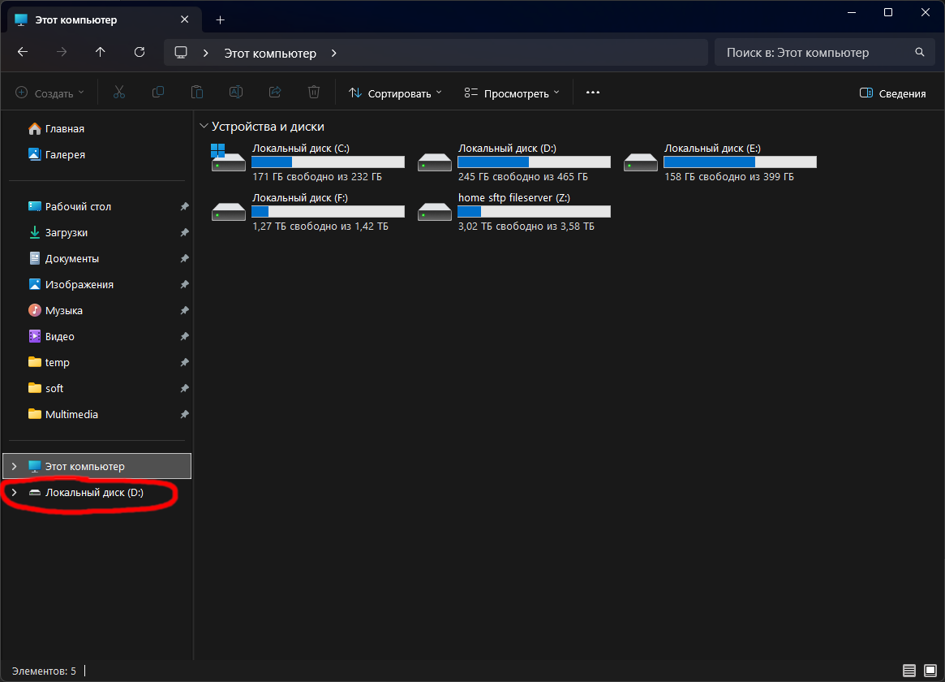
Task: Click the pin icon next to Загрузки
Action: coord(184,233)
